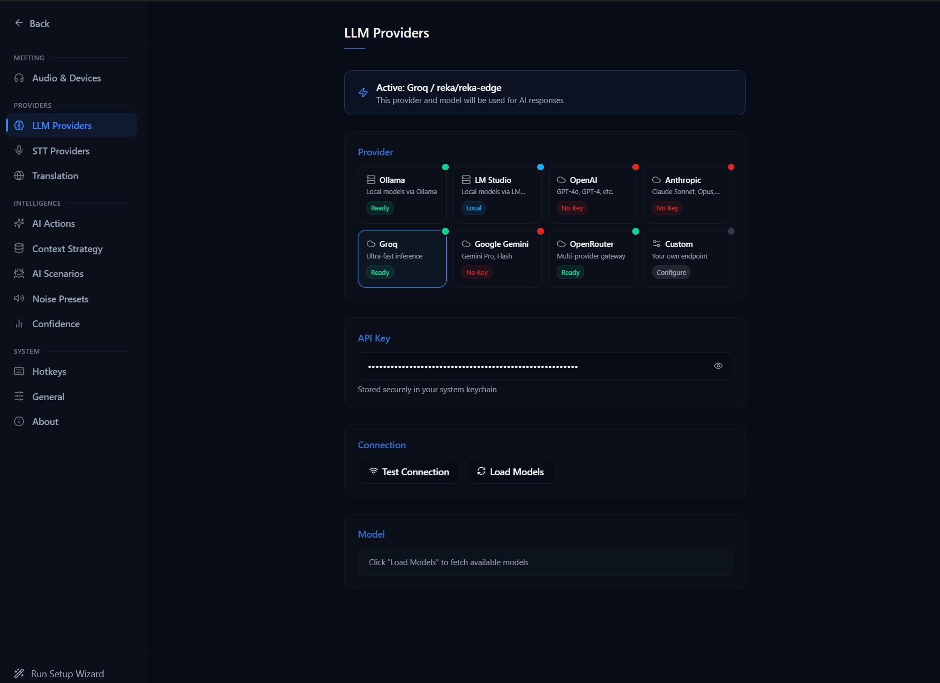Click the microphone icon for STT Providers

coord(19,150)
